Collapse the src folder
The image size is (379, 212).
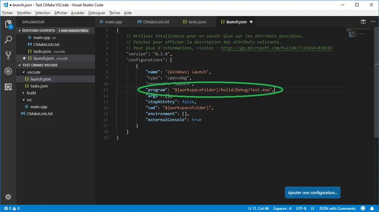[x=24, y=100]
